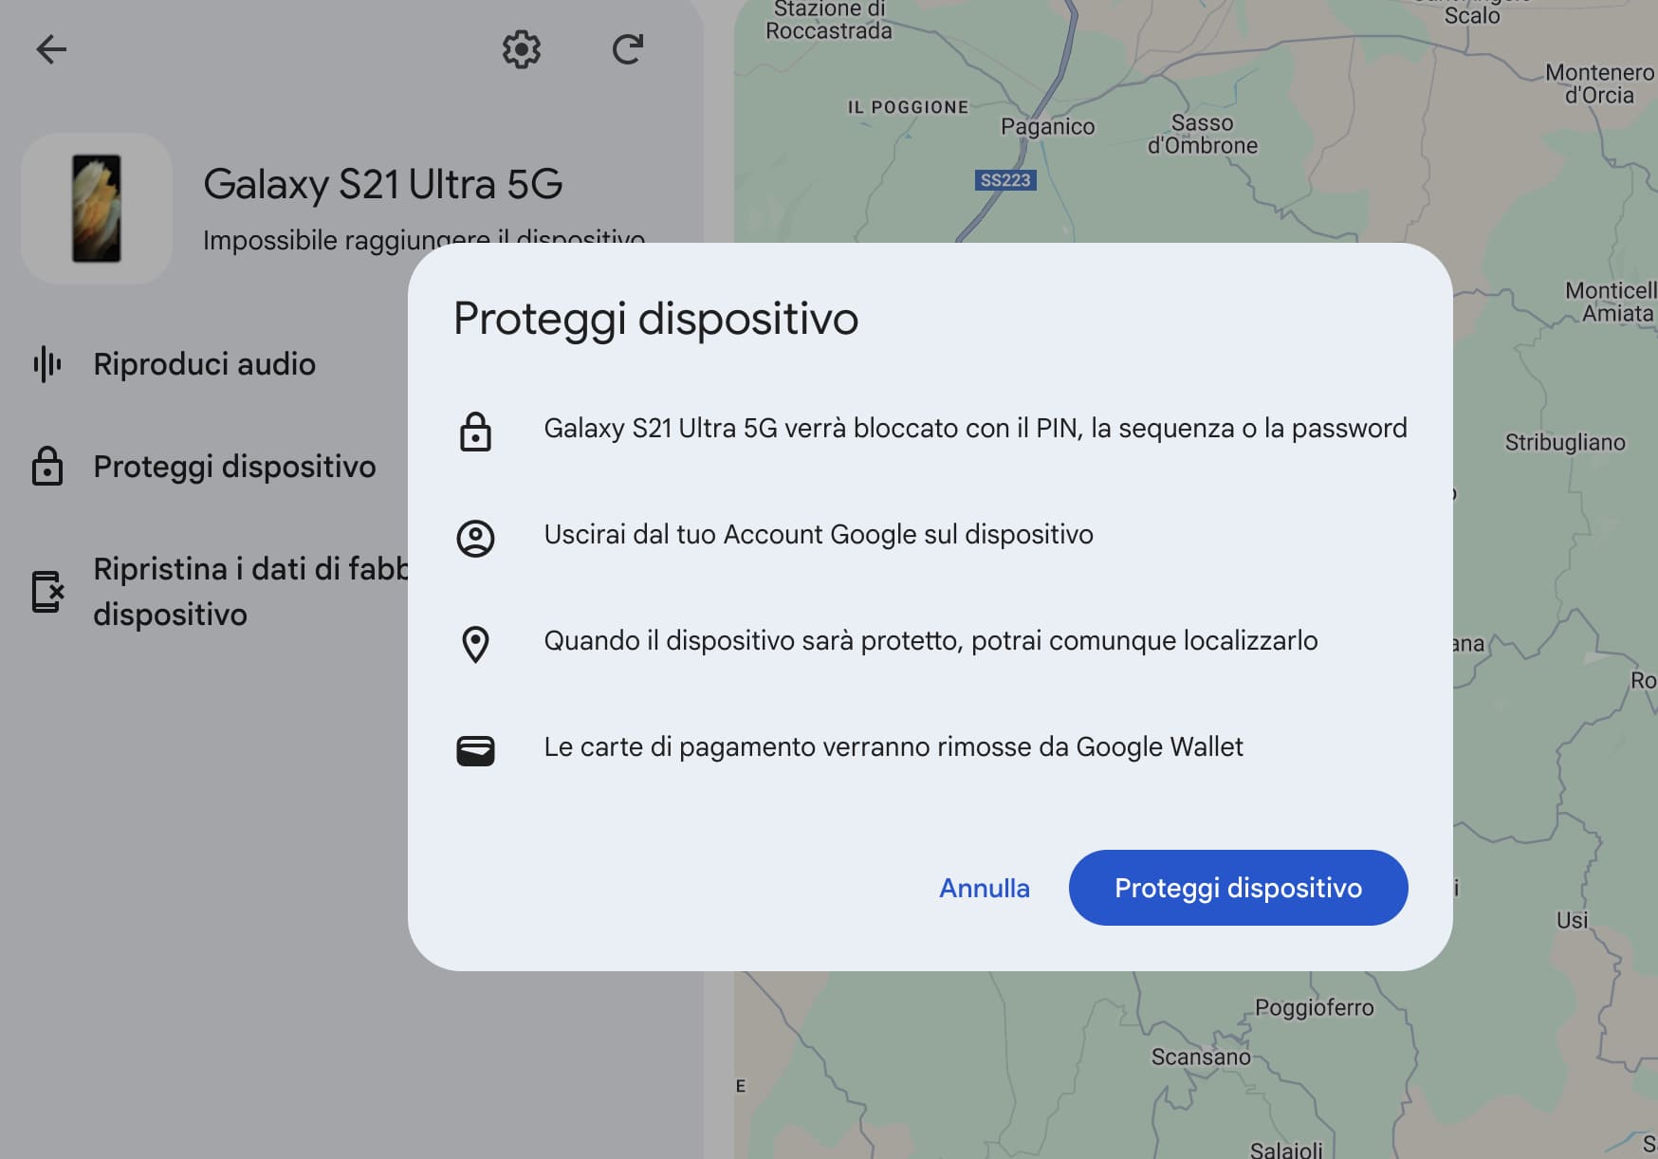
Task: Click the factory reset phone icon
Action: 47,592
